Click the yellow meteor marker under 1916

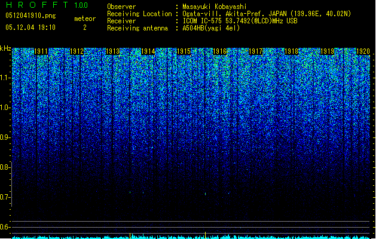coord(205,235)
